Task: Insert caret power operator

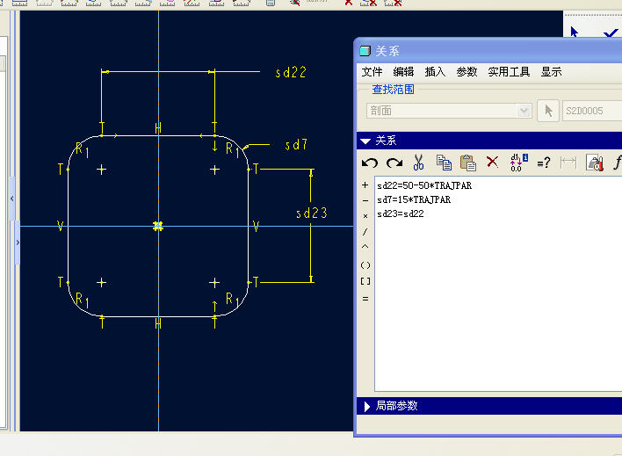Action: pos(365,247)
